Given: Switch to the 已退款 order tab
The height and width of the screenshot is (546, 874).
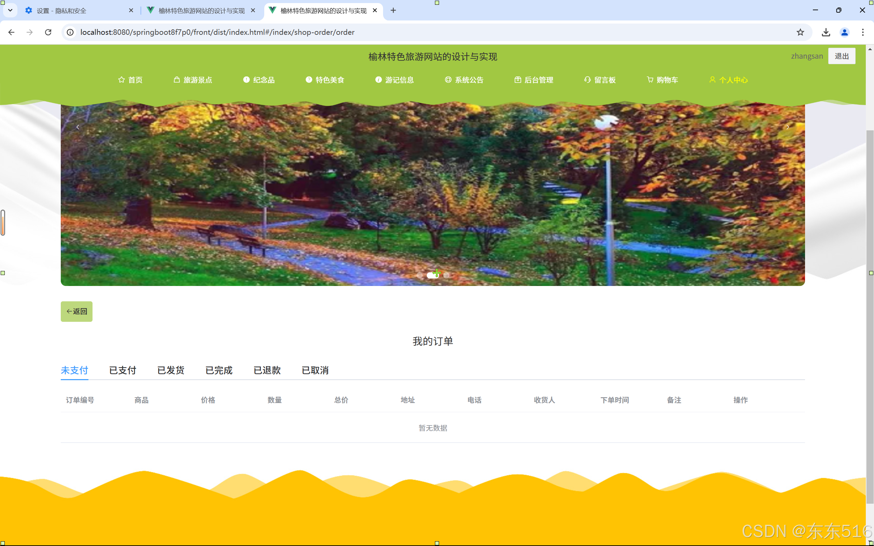Looking at the screenshot, I should [x=267, y=370].
